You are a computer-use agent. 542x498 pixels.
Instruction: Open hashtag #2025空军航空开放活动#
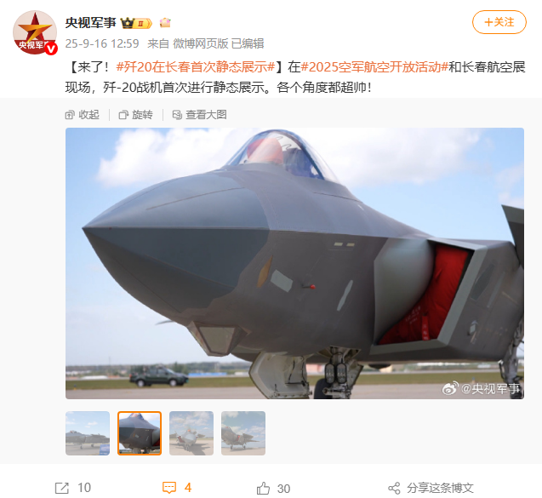[374, 66]
